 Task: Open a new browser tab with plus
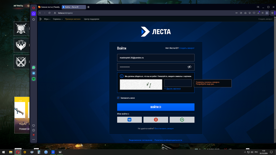[x=88, y=7]
